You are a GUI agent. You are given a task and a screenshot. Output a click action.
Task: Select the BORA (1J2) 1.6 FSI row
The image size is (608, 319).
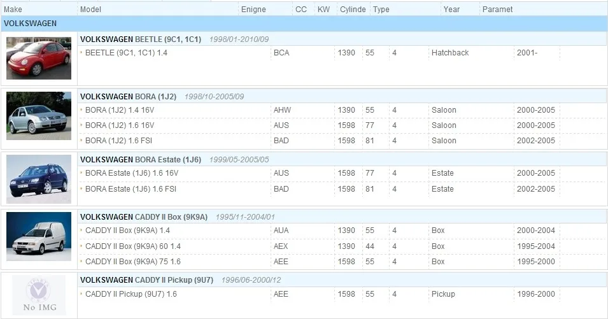pyautogui.click(x=343, y=140)
